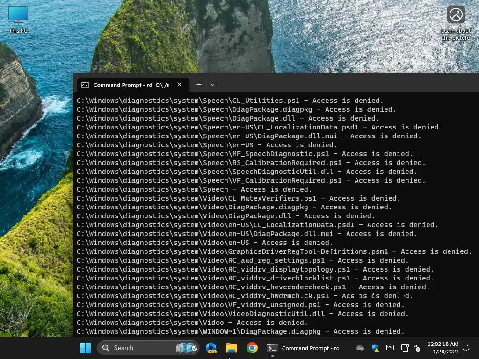
Task: Click the CL_MutexVerifiers.ps1 output line
Action: coord(238,198)
